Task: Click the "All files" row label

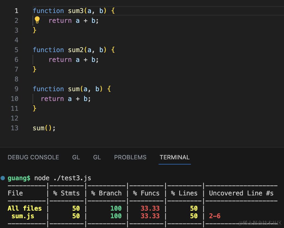Action: coord(24,208)
